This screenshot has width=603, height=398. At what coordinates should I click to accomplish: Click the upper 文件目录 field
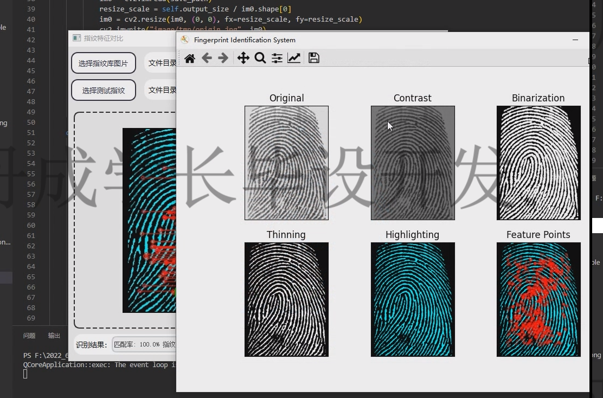[162, 62]
